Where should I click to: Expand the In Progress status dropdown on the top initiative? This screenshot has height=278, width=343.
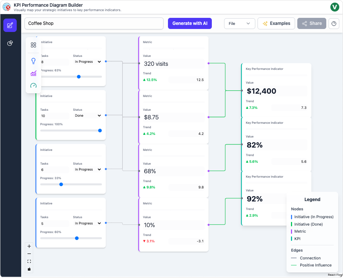click(x=88, y=62)
